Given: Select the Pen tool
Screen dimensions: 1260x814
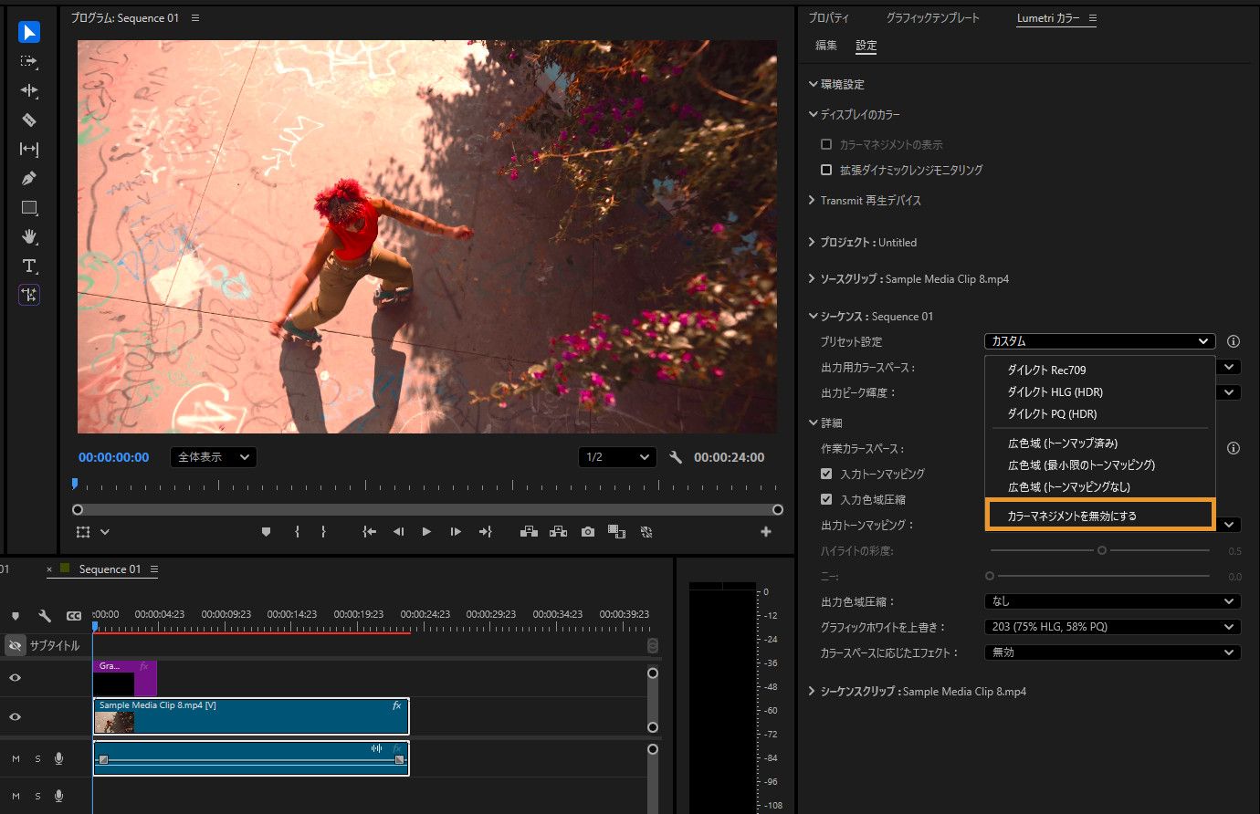Looking at the screenshot, I should tap(29, 178).
